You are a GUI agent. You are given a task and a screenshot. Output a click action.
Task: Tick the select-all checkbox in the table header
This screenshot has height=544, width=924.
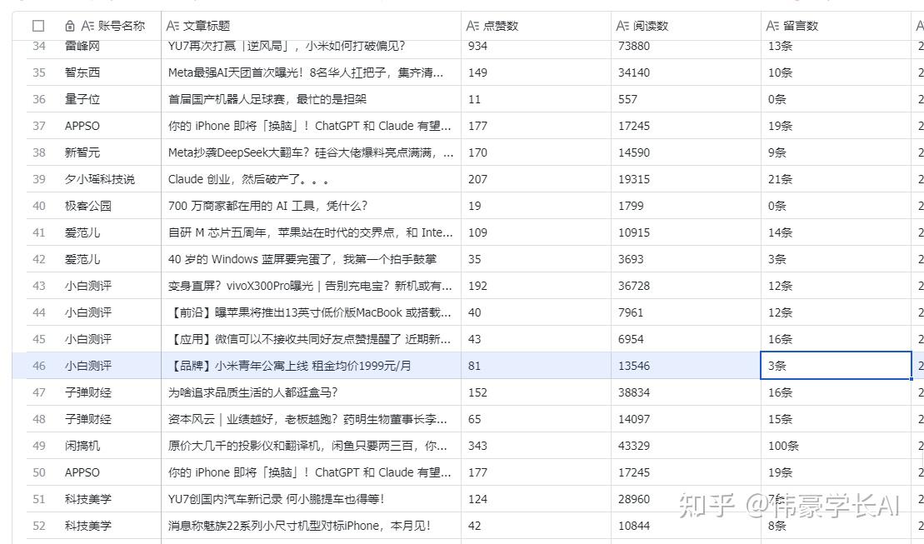(x=38, y=26)
